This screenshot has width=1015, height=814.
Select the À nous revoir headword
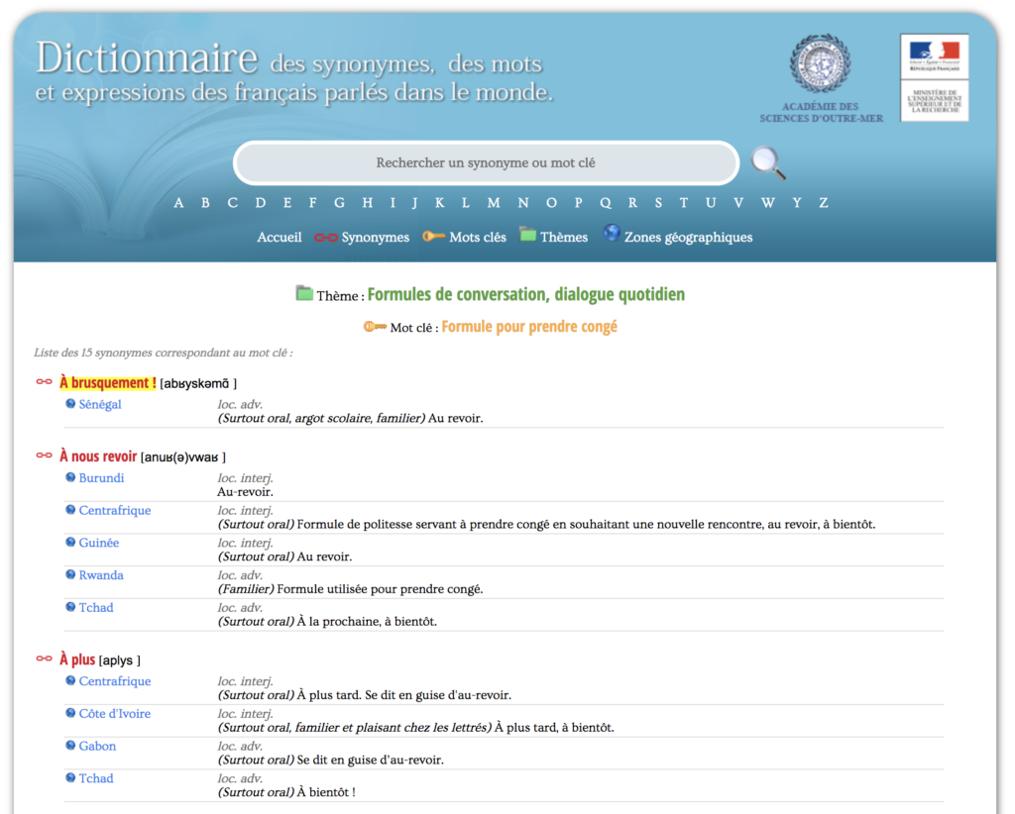[98, 457]
